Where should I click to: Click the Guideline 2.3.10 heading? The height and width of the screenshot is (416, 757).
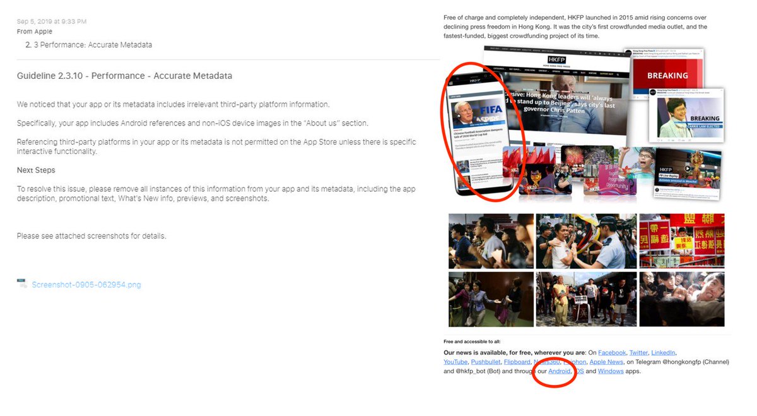pyautogui.click(x=124, y=76)
